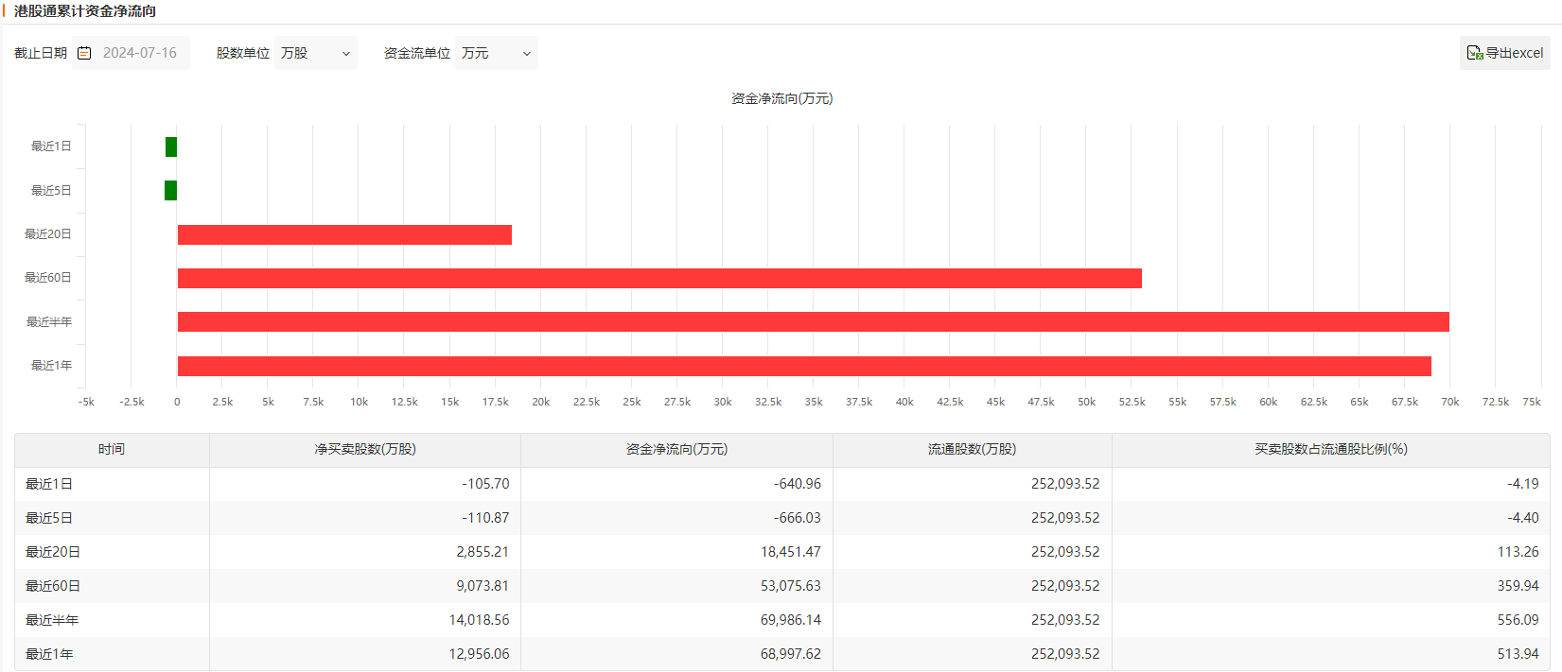Select the 最近60日 table row label
The height and width of the screenshot is (672, 1562).
[53, 586]
